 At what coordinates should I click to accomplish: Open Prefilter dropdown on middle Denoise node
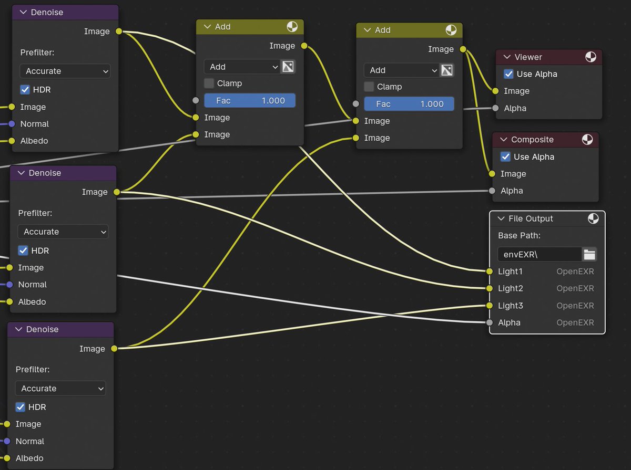pos(63,232)
